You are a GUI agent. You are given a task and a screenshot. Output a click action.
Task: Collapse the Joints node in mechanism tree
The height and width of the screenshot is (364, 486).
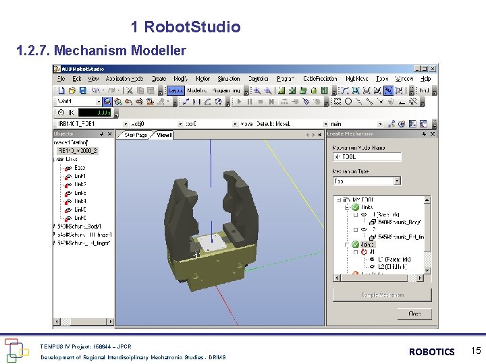348,245
